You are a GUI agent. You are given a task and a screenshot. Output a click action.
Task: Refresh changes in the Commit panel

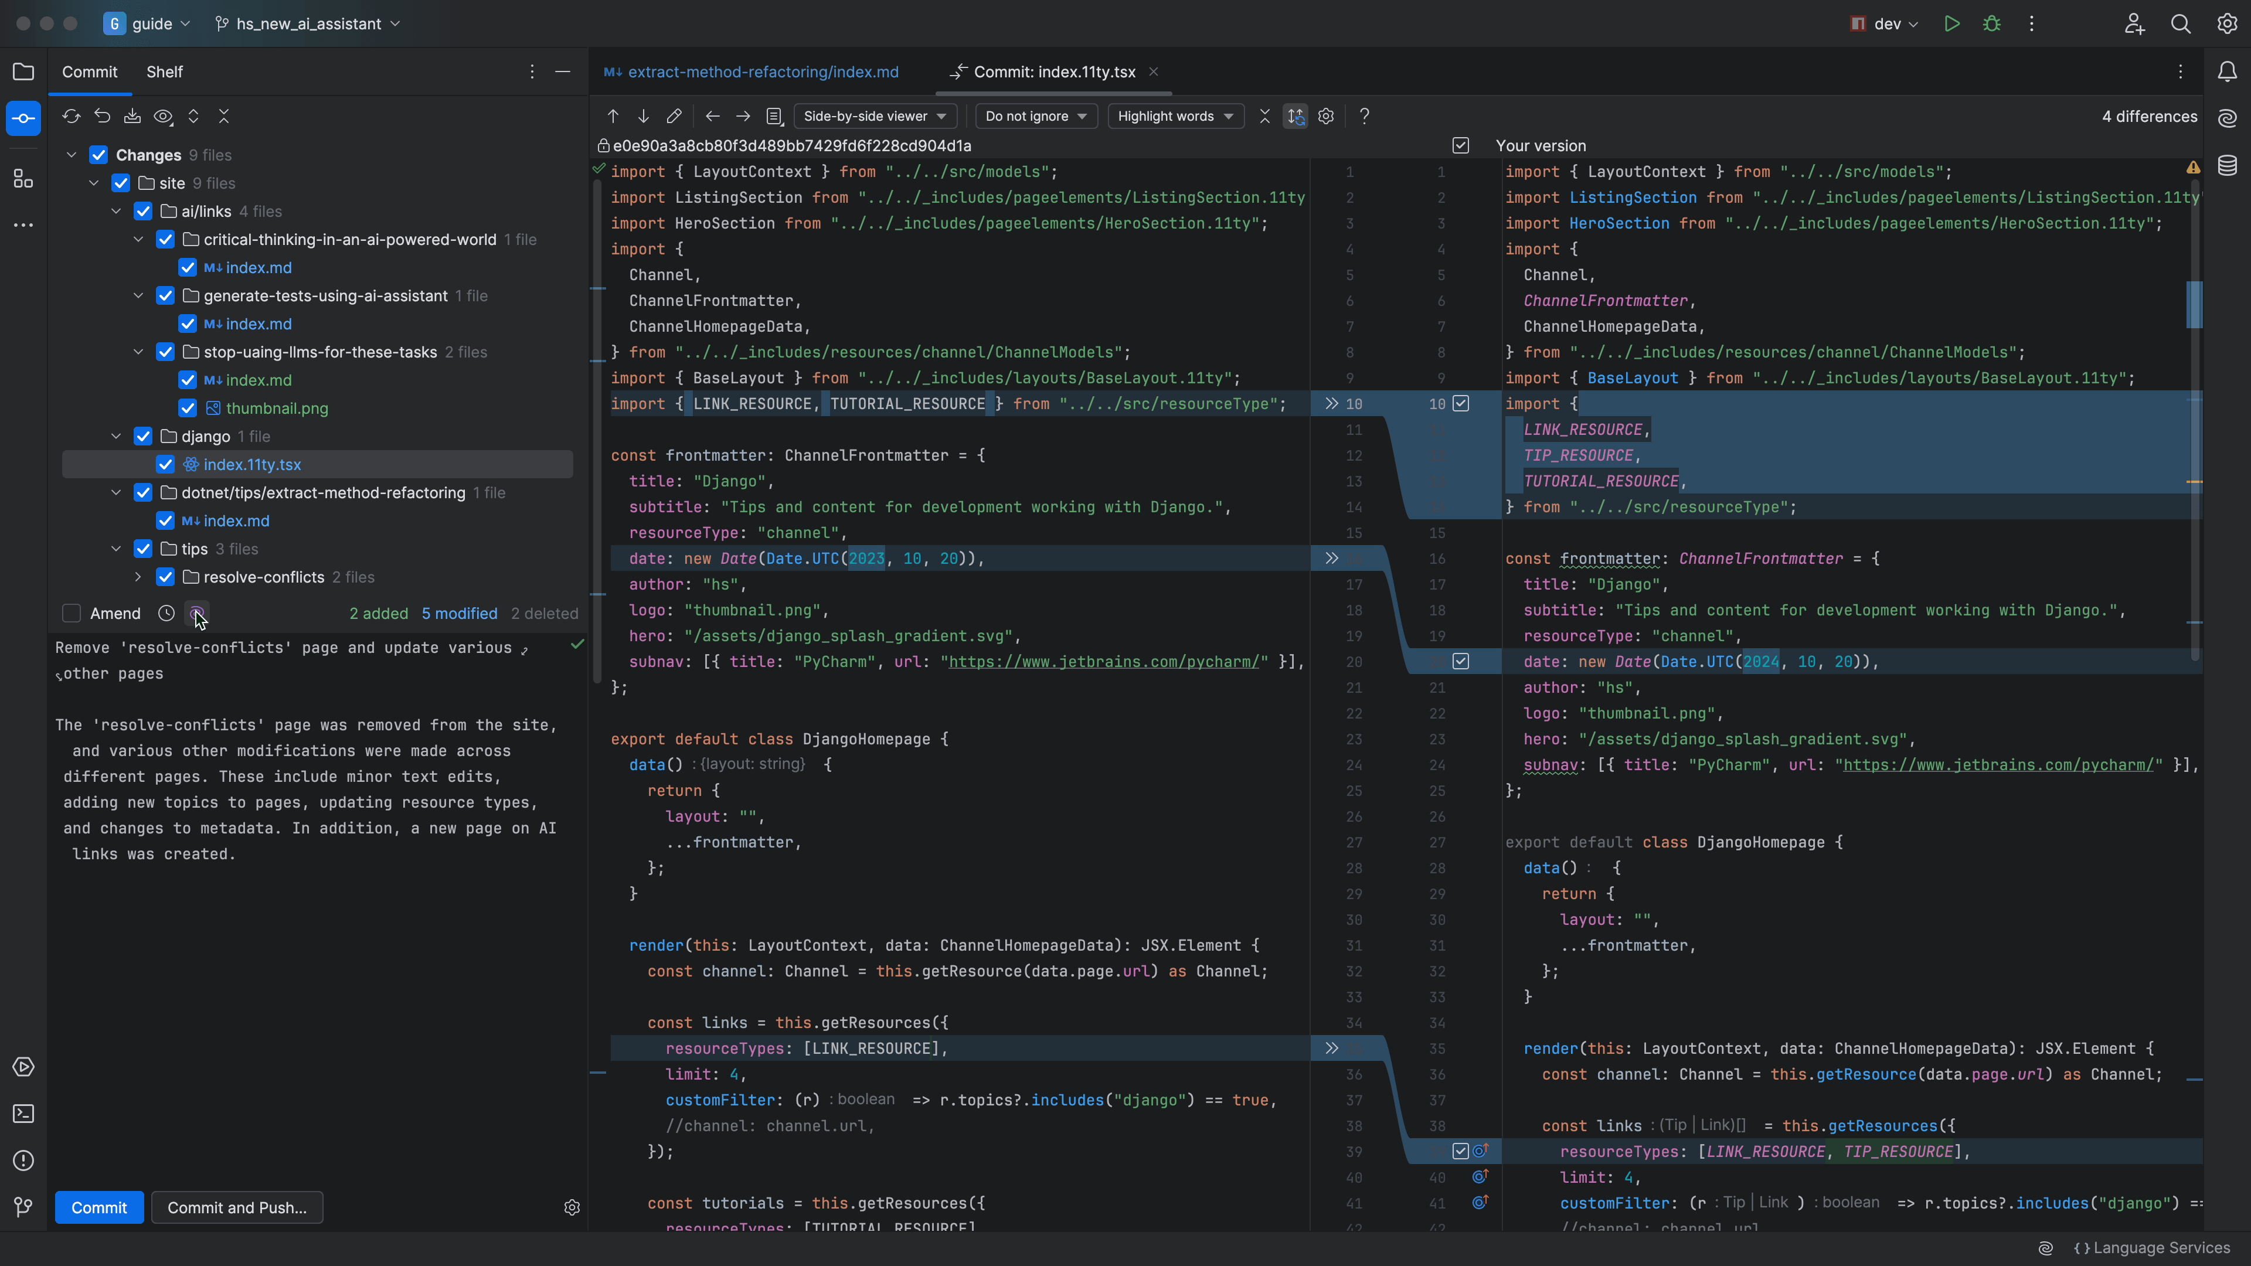(71, 116)
